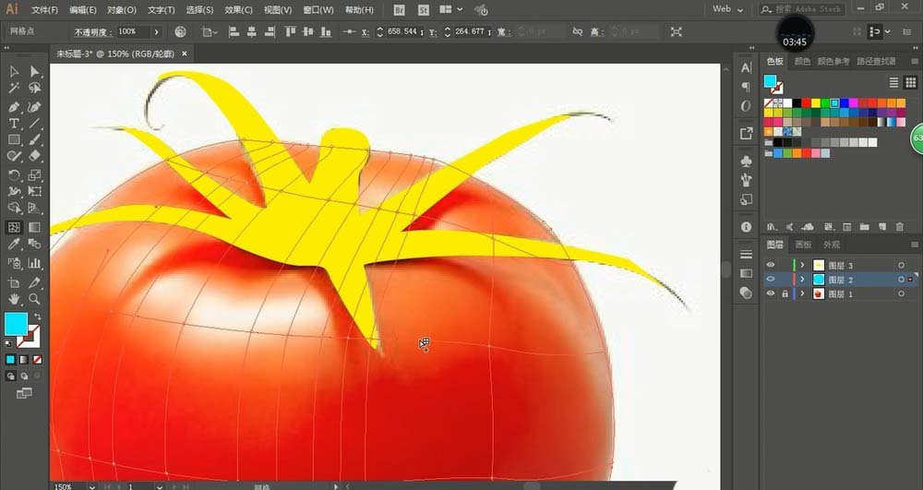Toggle visibility of 图层 3
The height and width of the screenshot is (490, 923).
tap(770, 266)
